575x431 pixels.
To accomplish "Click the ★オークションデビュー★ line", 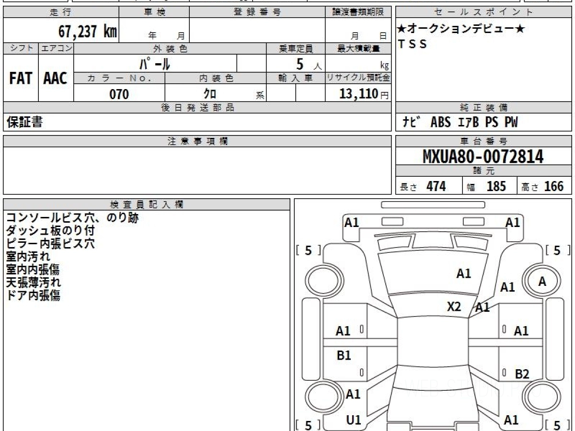I will (461, 29).
